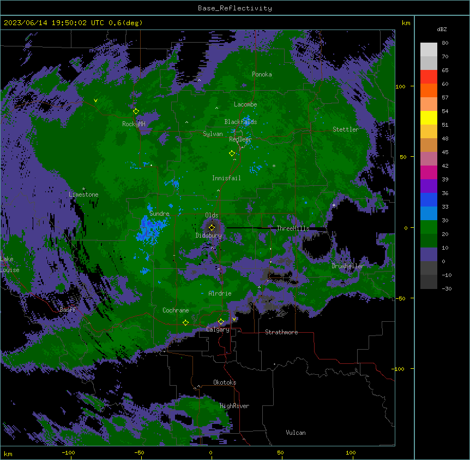The image size is (470, 460).
Task: Click the 100 tick on the right axis
Action: [400, 87]
